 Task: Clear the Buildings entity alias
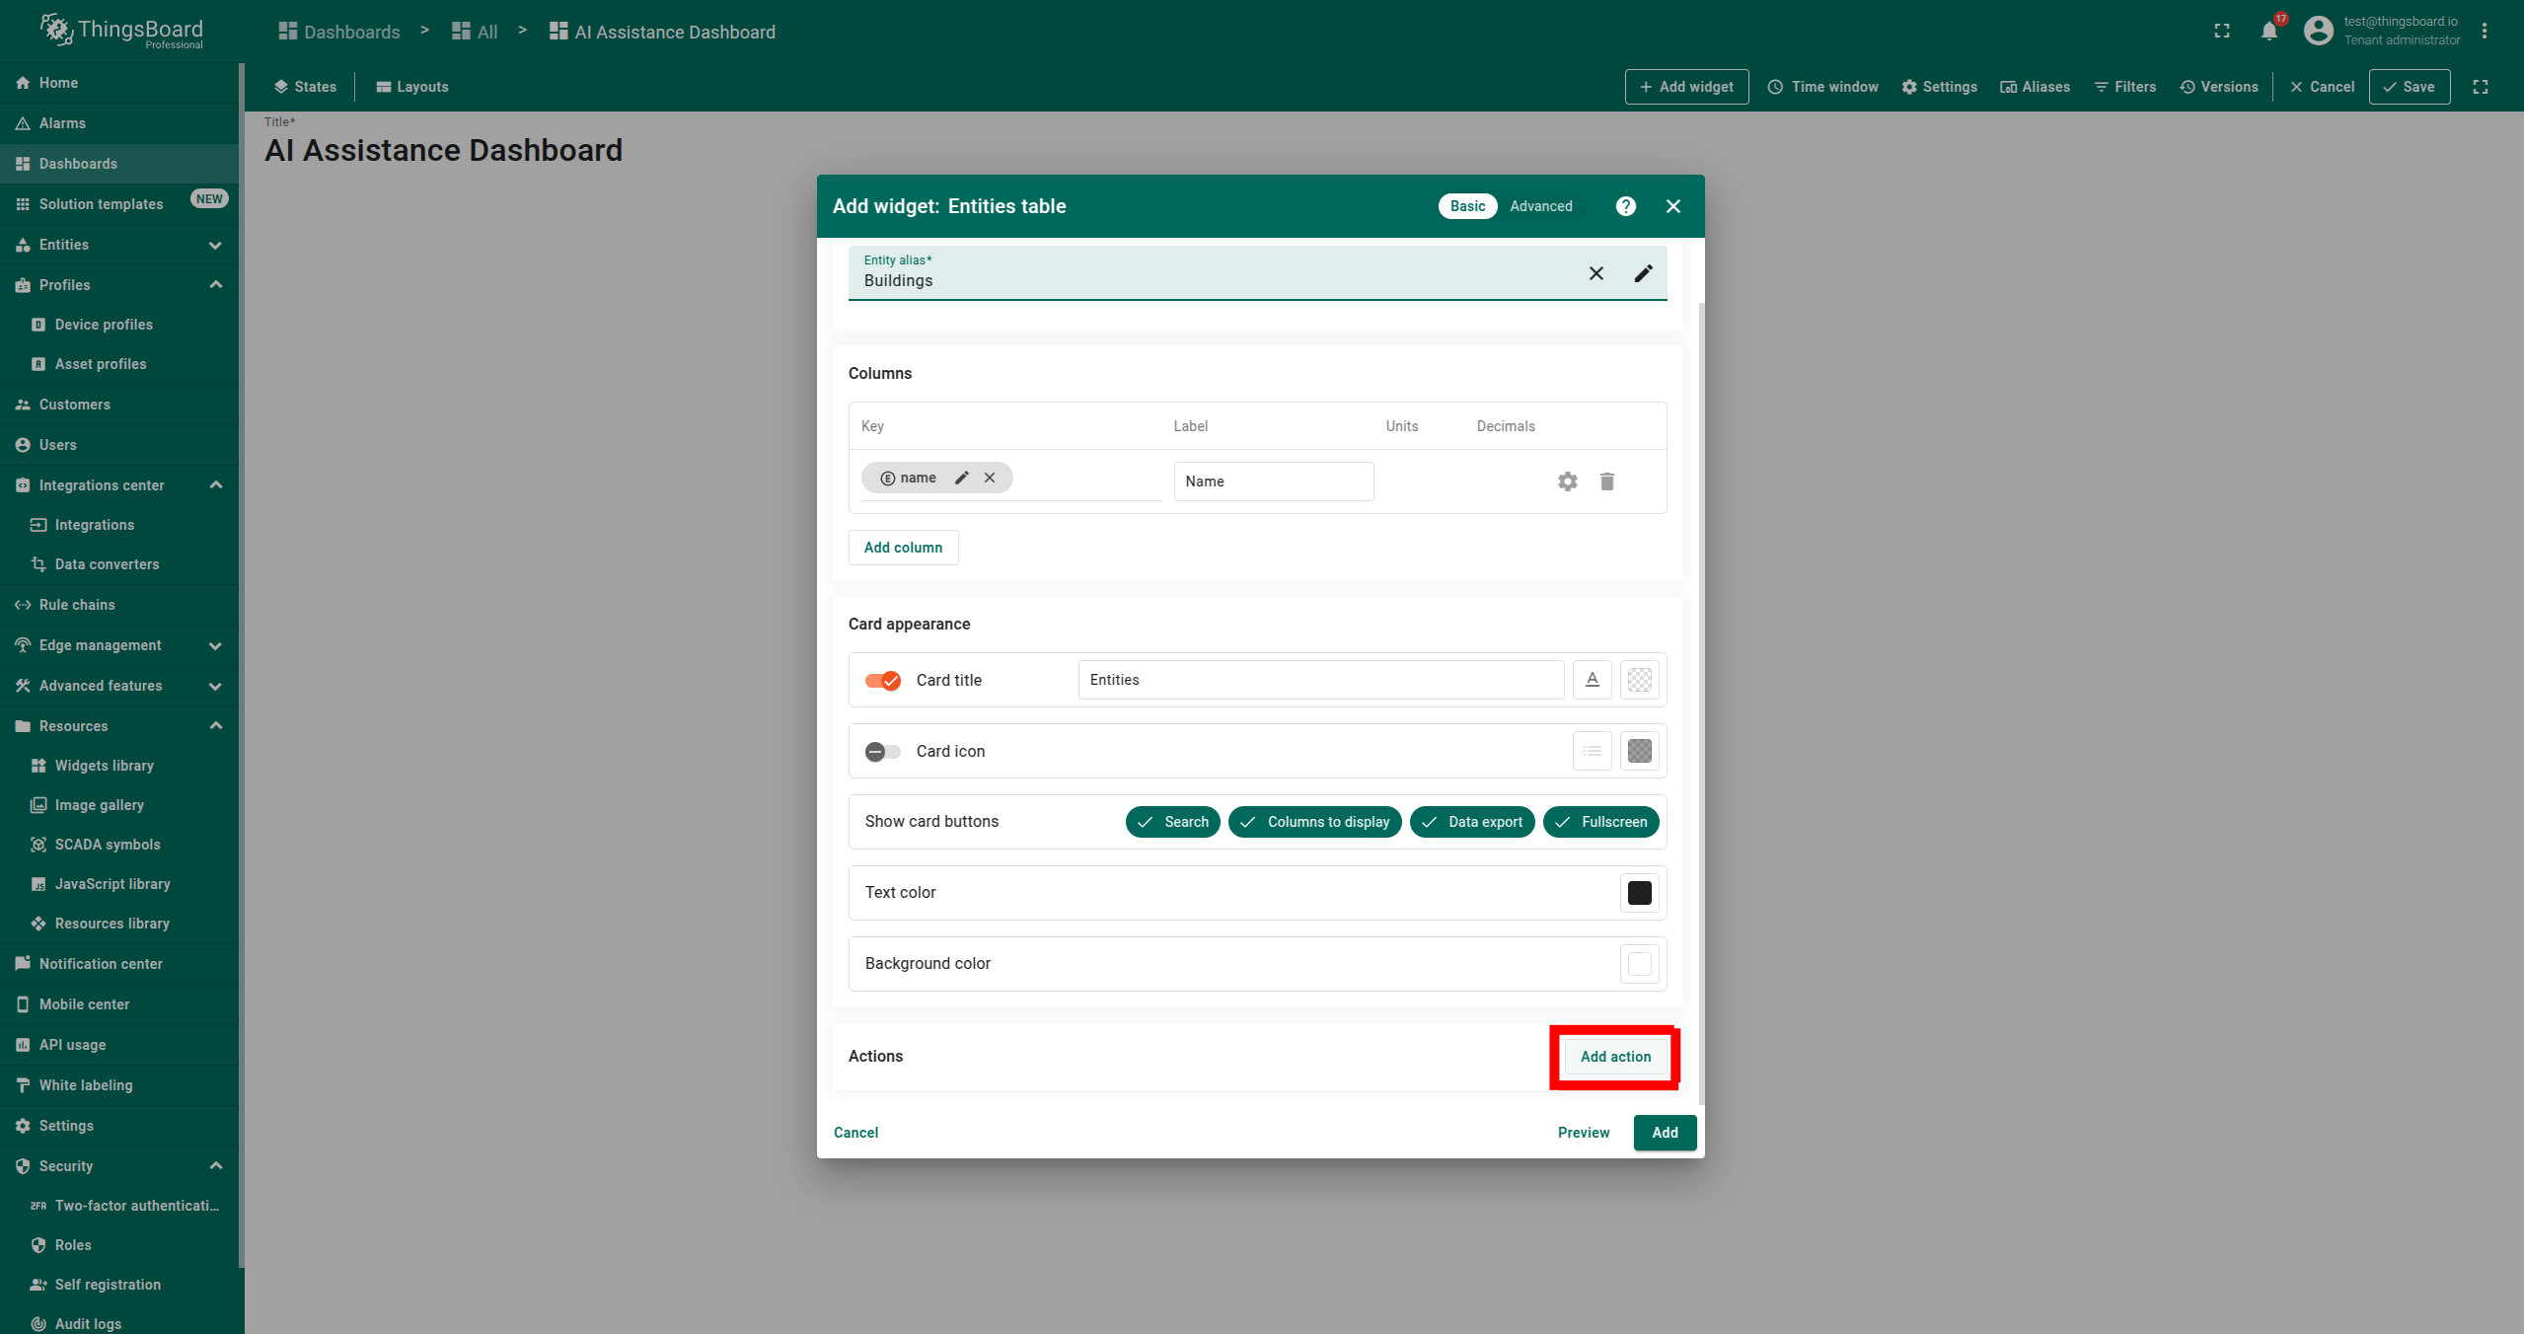[x=1596, y=273]
